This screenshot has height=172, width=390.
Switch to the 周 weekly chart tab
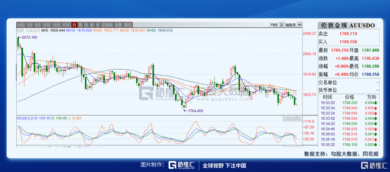80,25
